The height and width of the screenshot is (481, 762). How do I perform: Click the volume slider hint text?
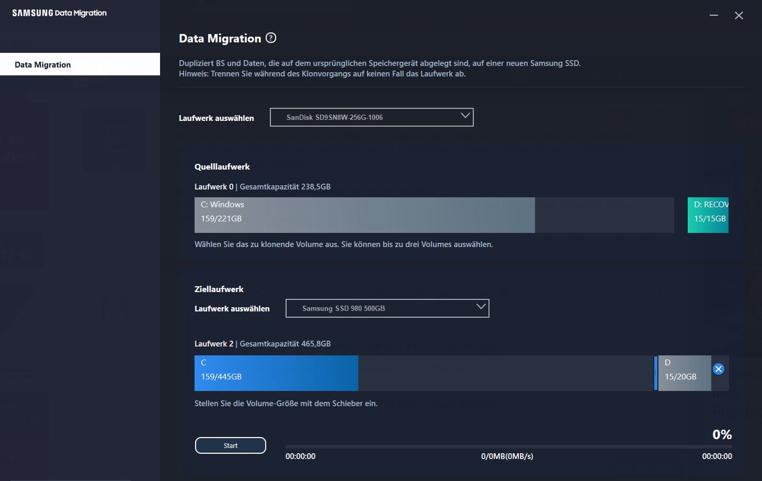click(286, 404)
